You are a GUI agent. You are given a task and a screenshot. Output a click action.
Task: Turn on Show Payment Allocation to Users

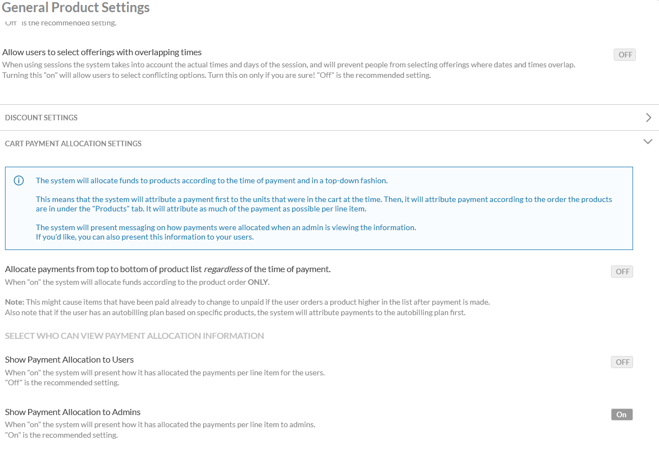622,362
